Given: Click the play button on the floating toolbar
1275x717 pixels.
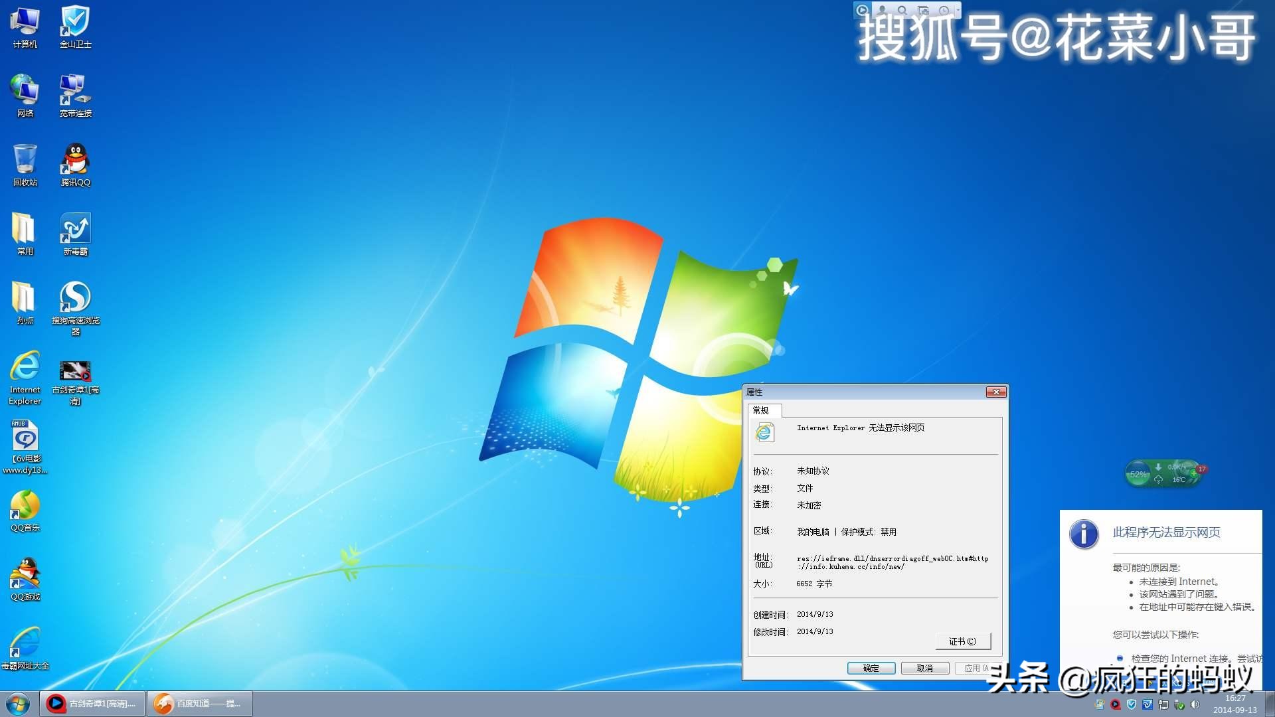Looking at the screenshot, I should [862, 9].
